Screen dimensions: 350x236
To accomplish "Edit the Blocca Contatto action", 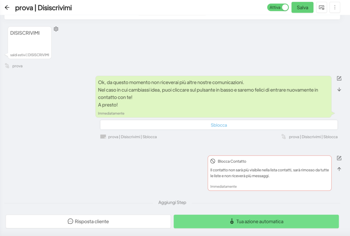I will click(x=339, y=158).
